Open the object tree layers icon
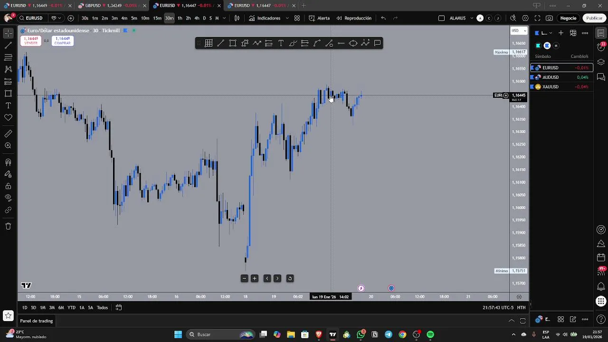This screenshot has height=342, width=608. tap(601, 62)
